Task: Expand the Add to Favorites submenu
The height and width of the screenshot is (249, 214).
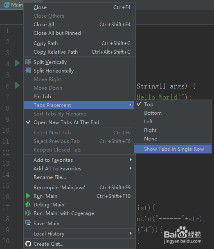Action: (x=79, y=160)
